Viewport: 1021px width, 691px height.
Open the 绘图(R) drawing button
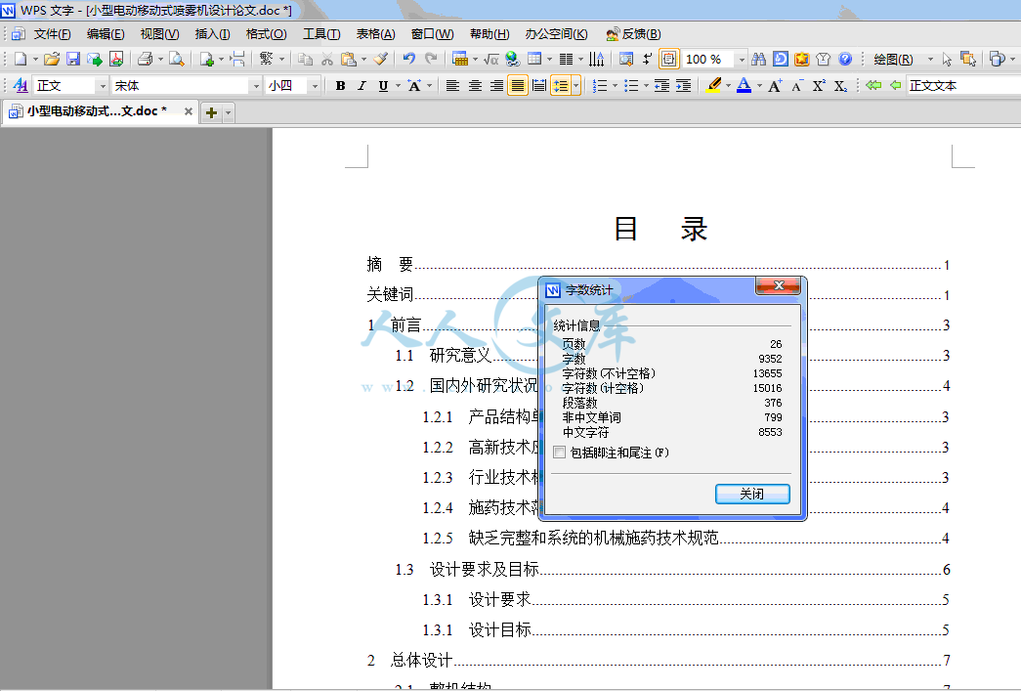[x=893, y=60]
